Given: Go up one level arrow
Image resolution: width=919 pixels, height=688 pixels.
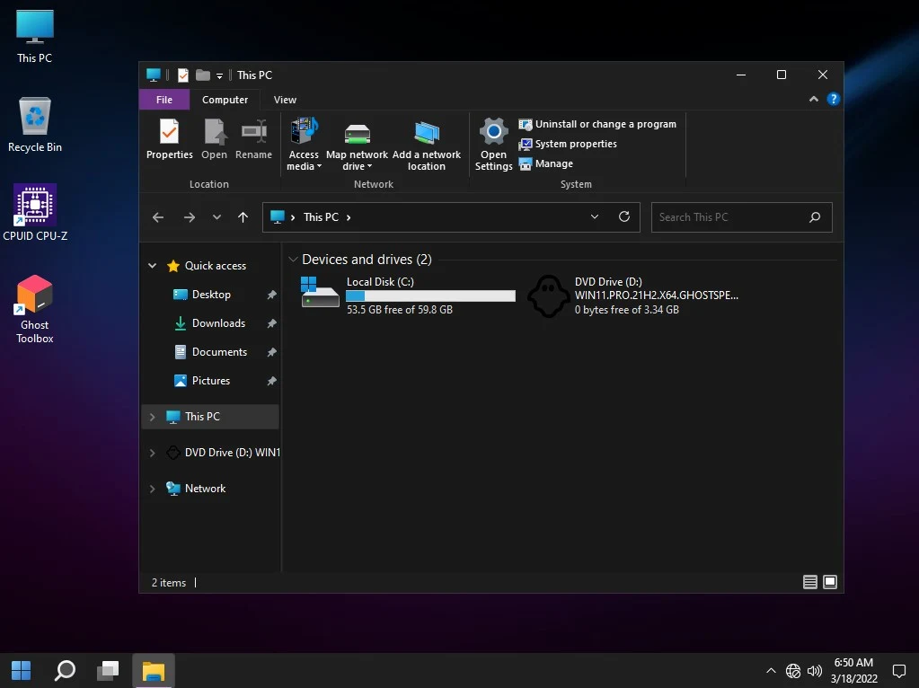Looking at the screenshot, I should [243, 217].
